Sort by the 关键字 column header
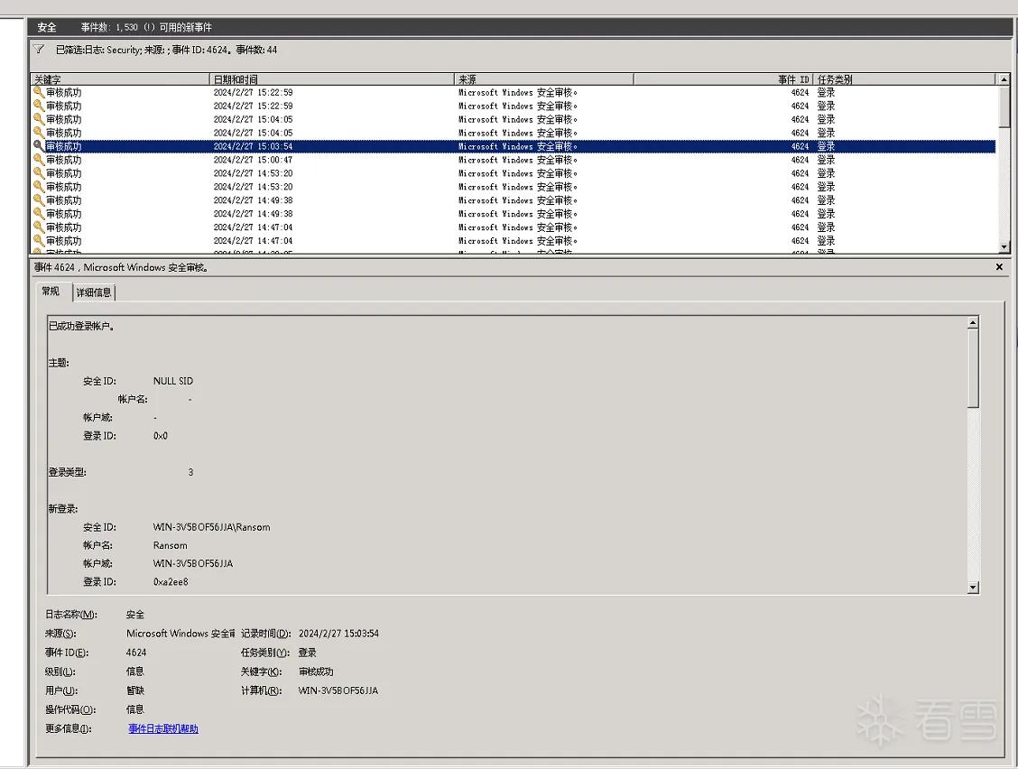This screenshot has width=1018, height=769. tap(120, 79)
